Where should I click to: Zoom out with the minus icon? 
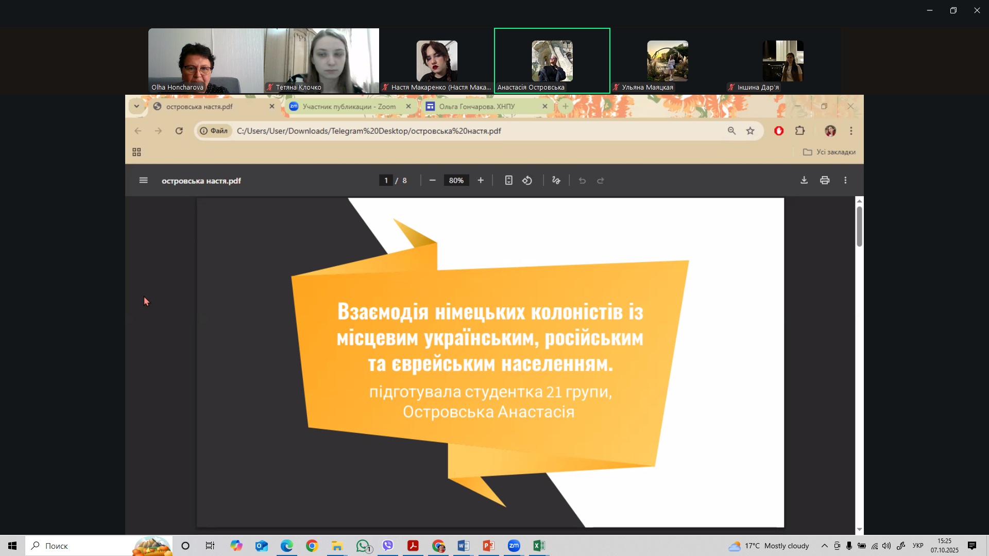tap(433, 180)
